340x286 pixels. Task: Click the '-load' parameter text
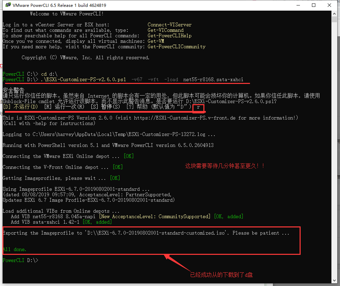point(171,79)
